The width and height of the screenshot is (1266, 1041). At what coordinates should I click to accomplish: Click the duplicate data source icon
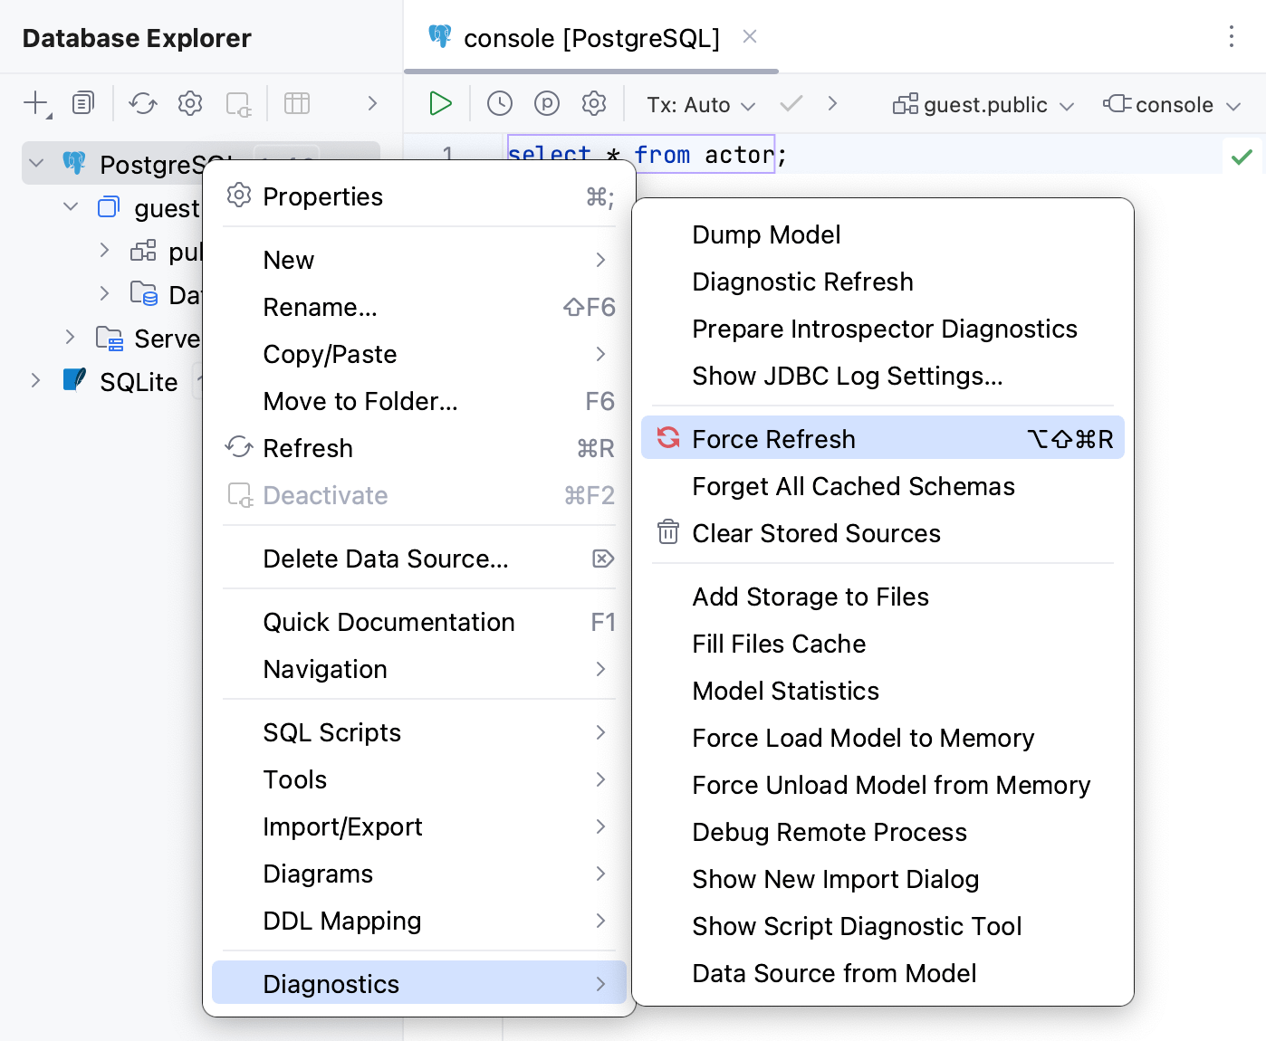click(82, 104)
